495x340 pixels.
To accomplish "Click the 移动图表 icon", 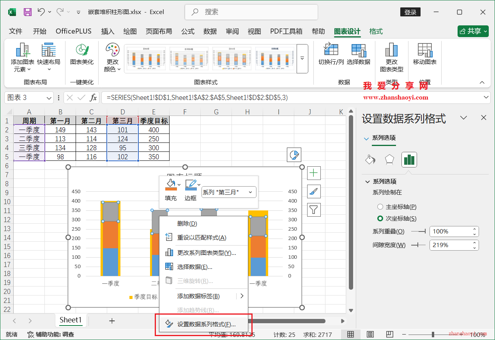I will [424, 55].
